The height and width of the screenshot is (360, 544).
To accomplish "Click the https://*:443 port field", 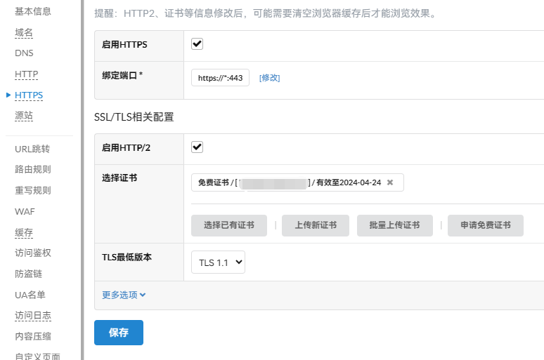I will pyautogui.click(x=220, y=78).
